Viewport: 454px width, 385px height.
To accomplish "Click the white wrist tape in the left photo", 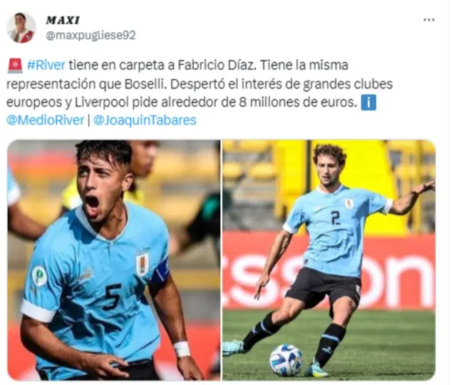I will [182, 349].
